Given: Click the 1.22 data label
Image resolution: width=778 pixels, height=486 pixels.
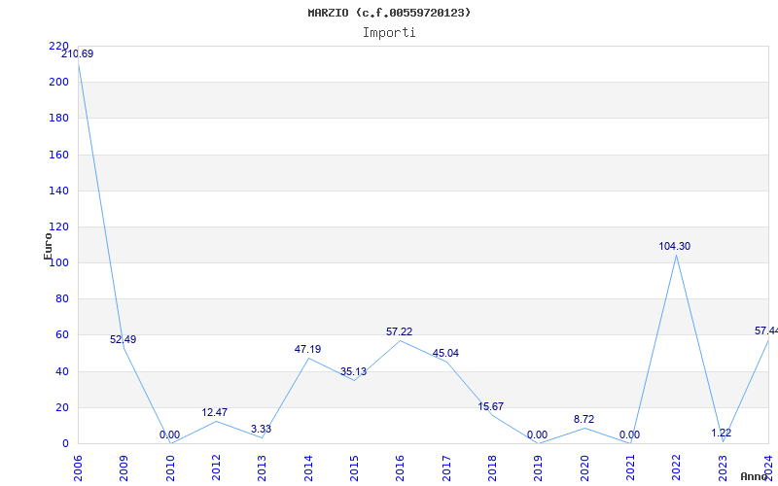Looking at the screenshot, I should point(721,433).
